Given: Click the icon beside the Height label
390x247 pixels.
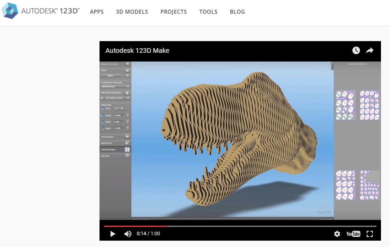Looking at the screenshot, I should [103, 116].
